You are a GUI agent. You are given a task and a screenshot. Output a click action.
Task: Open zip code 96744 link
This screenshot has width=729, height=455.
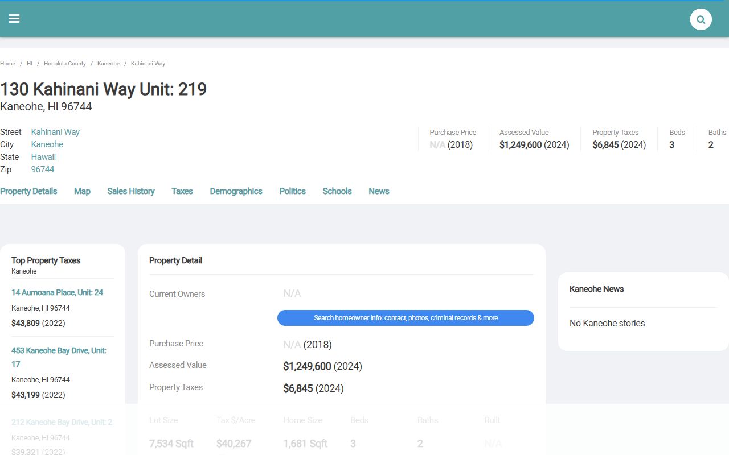pyautogui.click(x=43, y=169)
